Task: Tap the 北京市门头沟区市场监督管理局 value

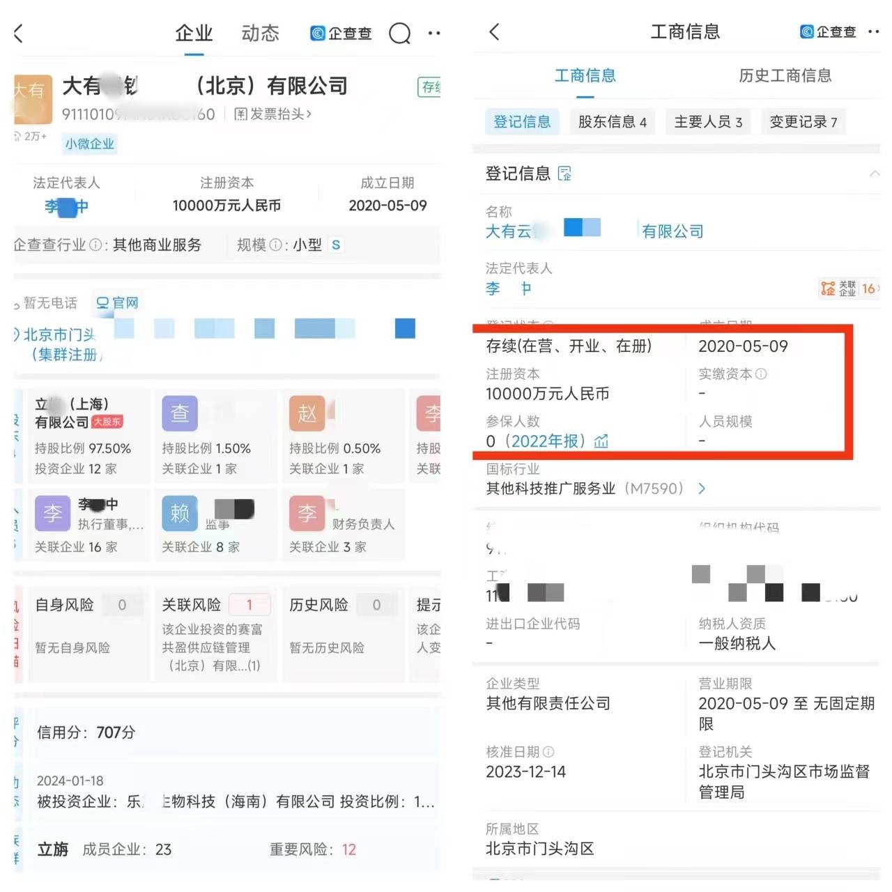Action: tap(785, 781)
